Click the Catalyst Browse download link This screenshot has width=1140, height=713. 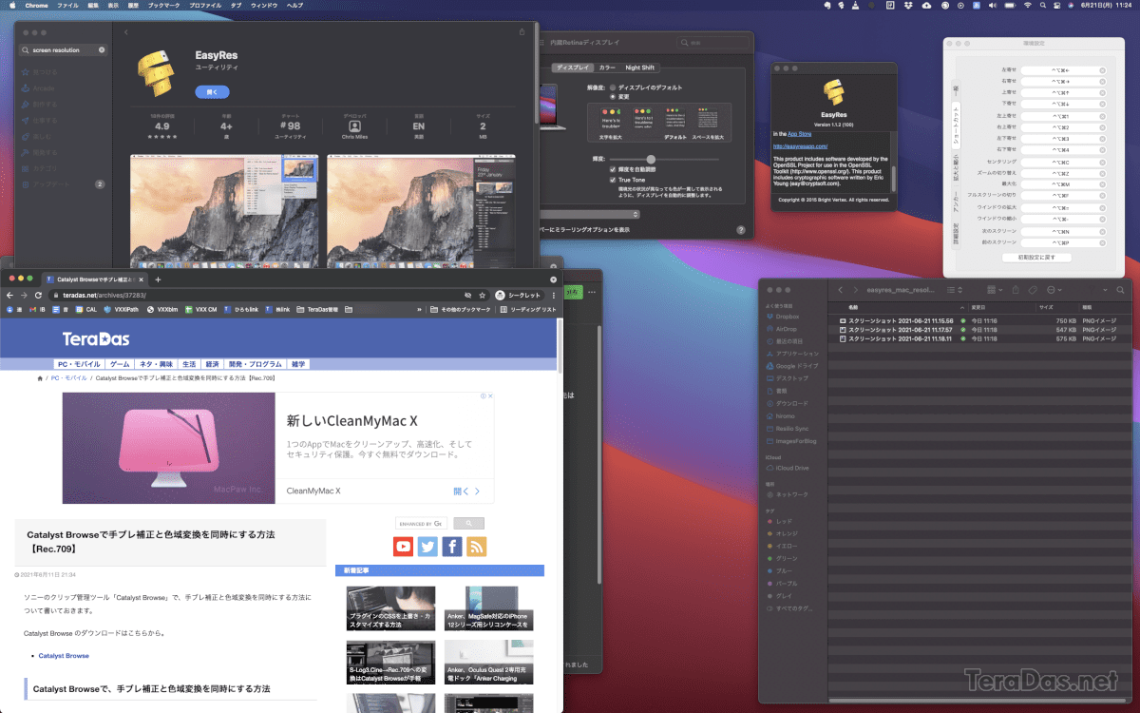click(x=64, y=656)
